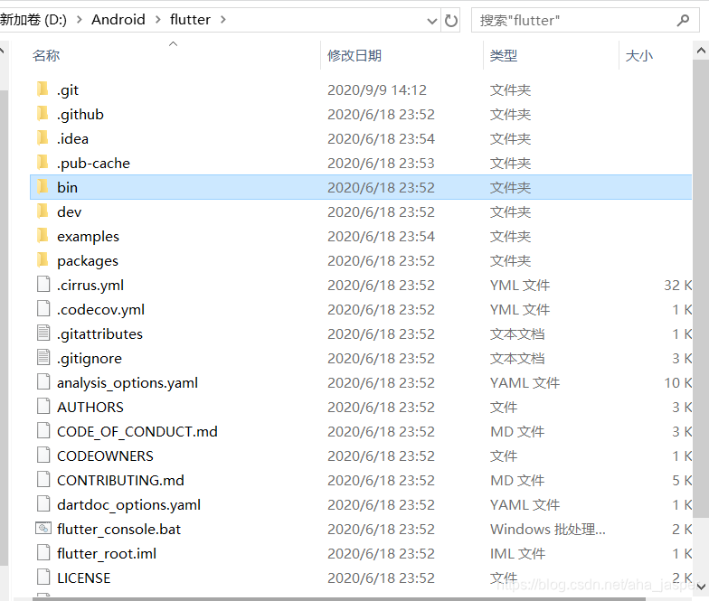709x601 pixels.
Task: Select the CODEOWNERS file name
Action: tap(105, 455)
